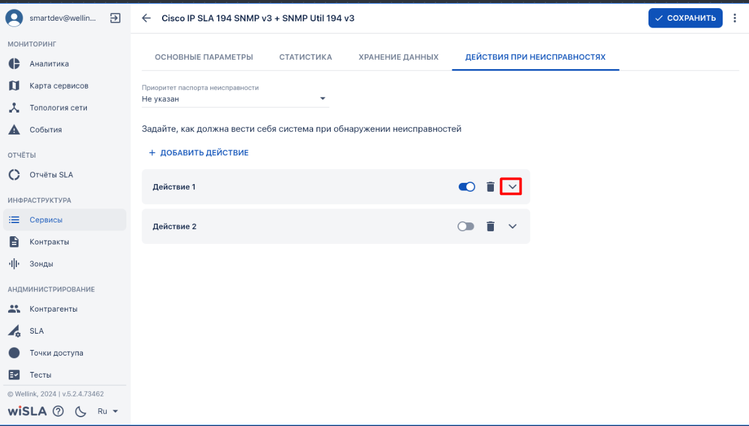749x426 pixels.
Task: Expand Действие 2 with chevron
Action: (x=512, y=226)
